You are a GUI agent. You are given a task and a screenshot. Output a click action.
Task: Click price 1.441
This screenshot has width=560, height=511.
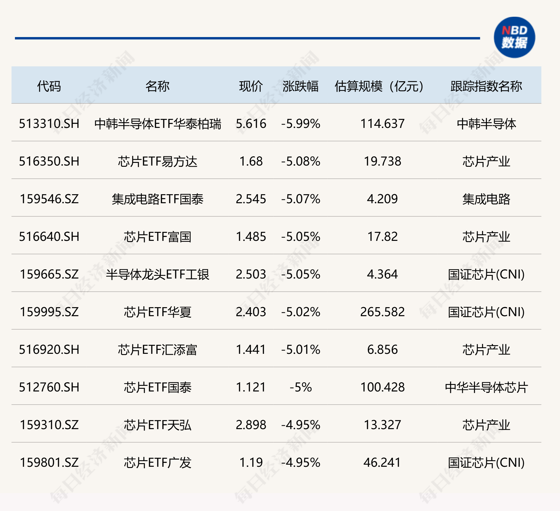tap(251, 350)
